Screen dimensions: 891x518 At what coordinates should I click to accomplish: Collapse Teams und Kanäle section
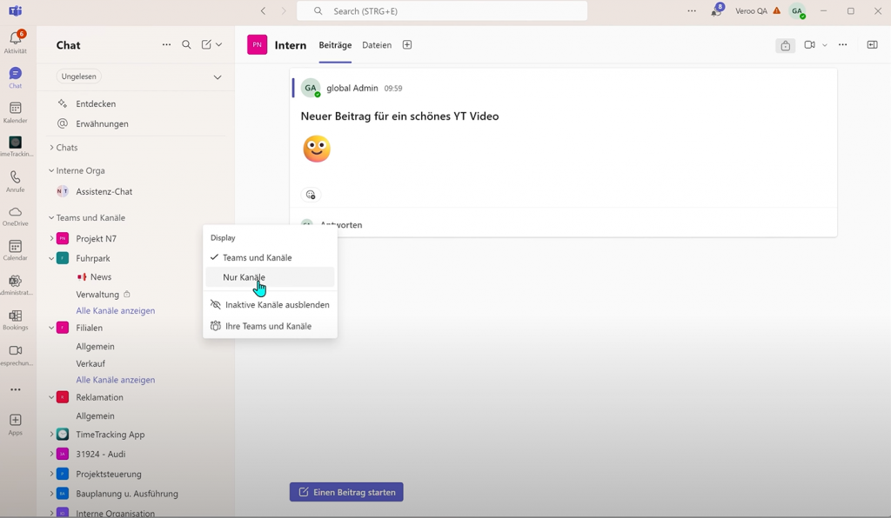click(x=51, y=218)
